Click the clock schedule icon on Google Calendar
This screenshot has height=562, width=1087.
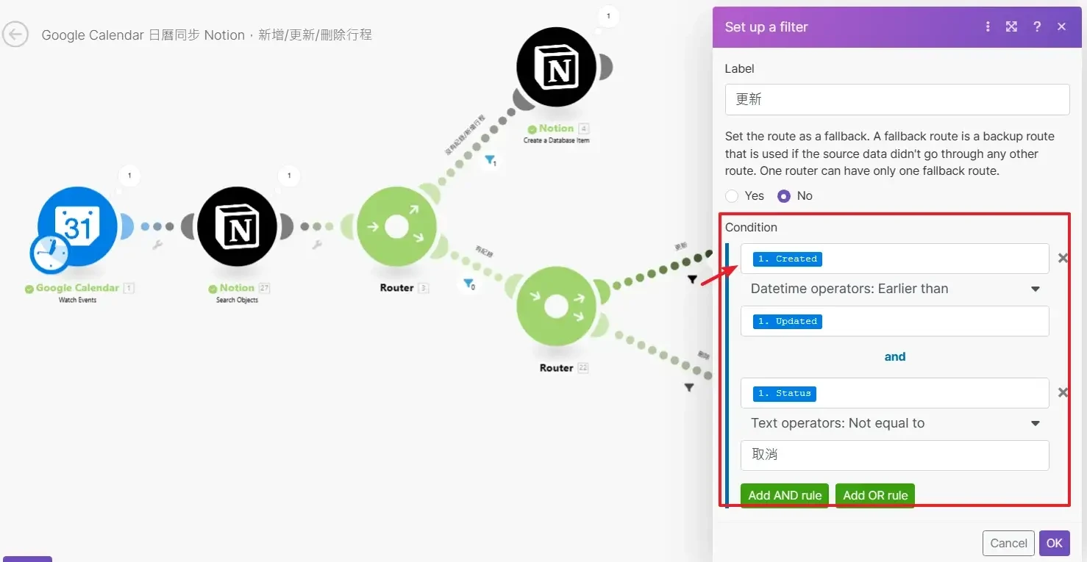tap(49, 253)
